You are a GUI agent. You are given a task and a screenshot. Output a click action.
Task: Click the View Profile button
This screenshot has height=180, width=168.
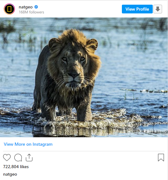(137, 9)
